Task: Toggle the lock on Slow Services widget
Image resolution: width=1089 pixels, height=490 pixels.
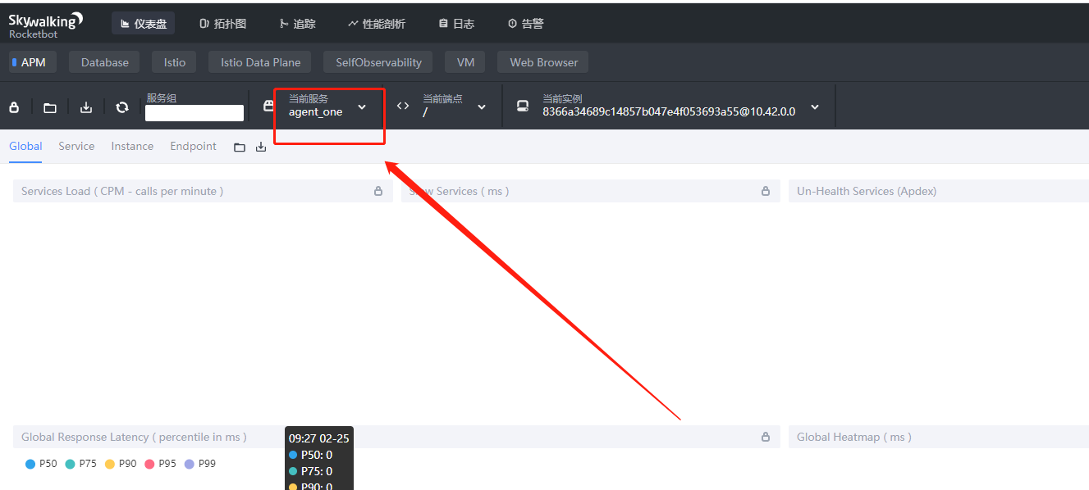Action: click(x=765, y=191)
